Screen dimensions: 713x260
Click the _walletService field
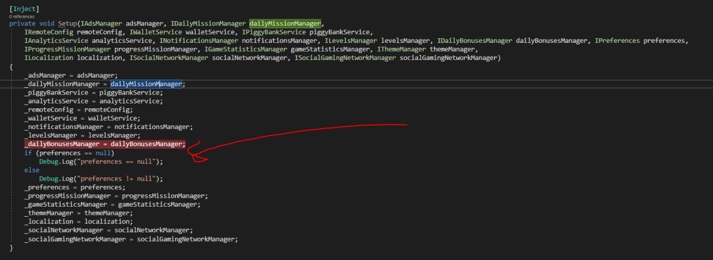tap(51, 118)
